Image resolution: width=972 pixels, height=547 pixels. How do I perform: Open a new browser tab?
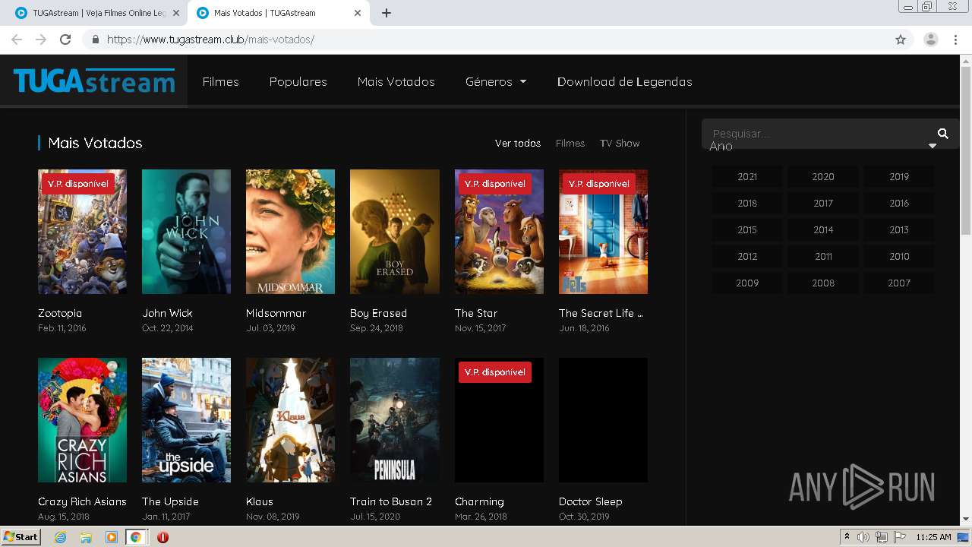[x=386, y=13]
